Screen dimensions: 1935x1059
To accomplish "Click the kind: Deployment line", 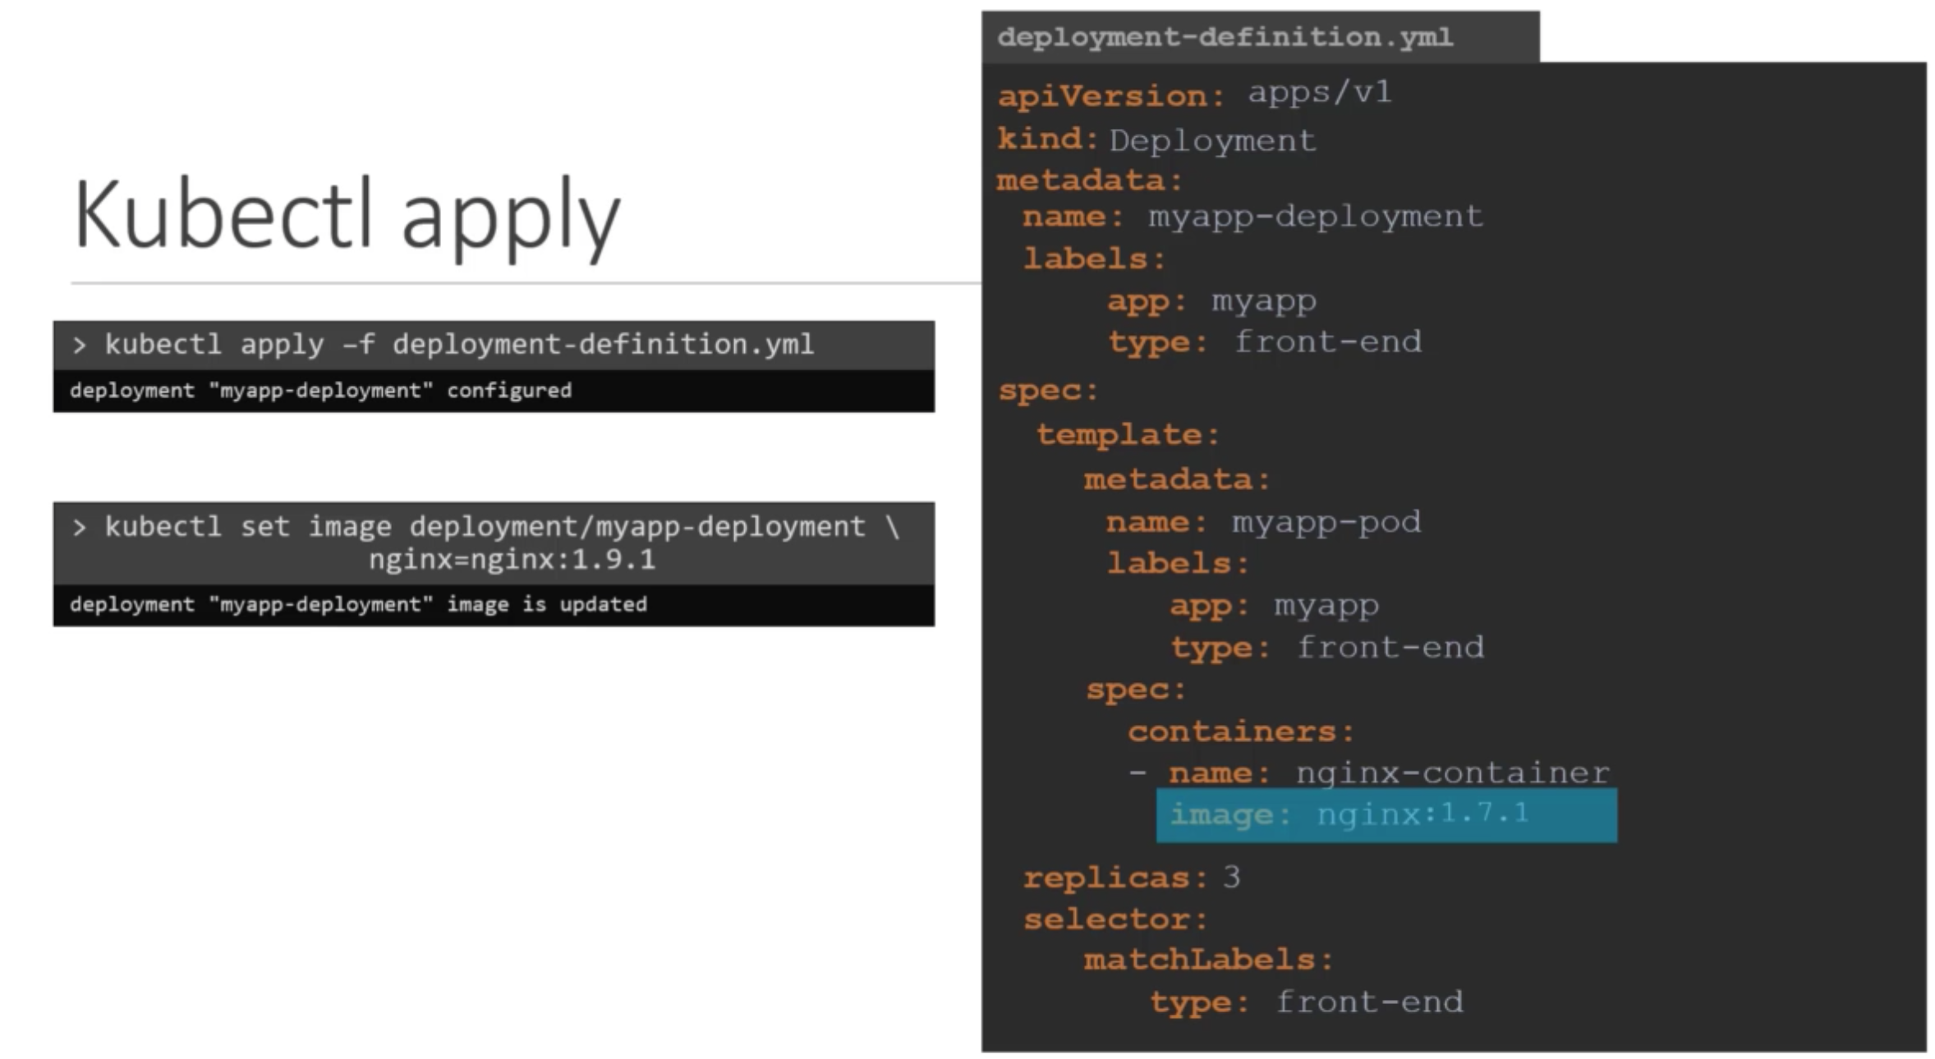I will [1156, 140].
